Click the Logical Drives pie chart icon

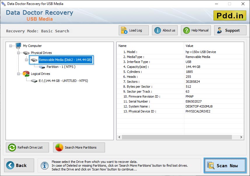coord(26,74)
